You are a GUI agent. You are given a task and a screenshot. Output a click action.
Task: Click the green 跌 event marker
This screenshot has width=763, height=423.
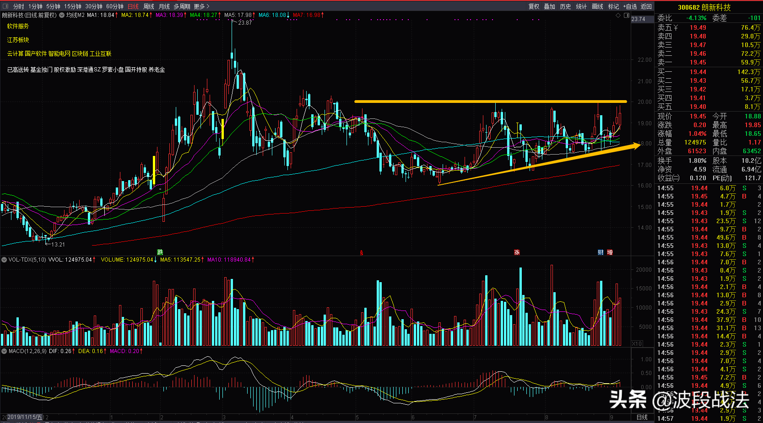[x=160, y=252]
